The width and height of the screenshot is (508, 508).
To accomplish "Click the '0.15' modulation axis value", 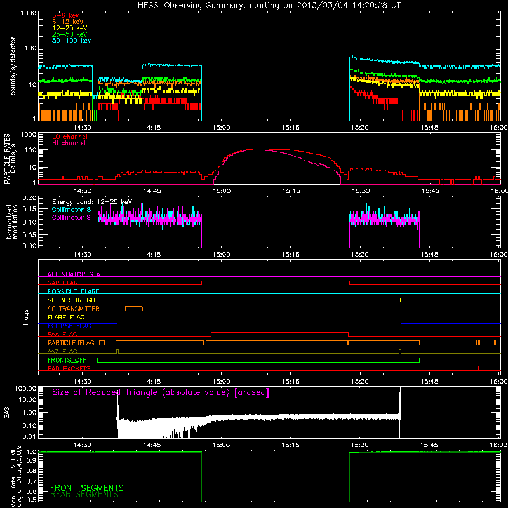I will tap(29, 210).
